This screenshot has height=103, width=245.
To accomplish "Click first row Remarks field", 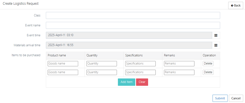I will (x=179, y=64).
